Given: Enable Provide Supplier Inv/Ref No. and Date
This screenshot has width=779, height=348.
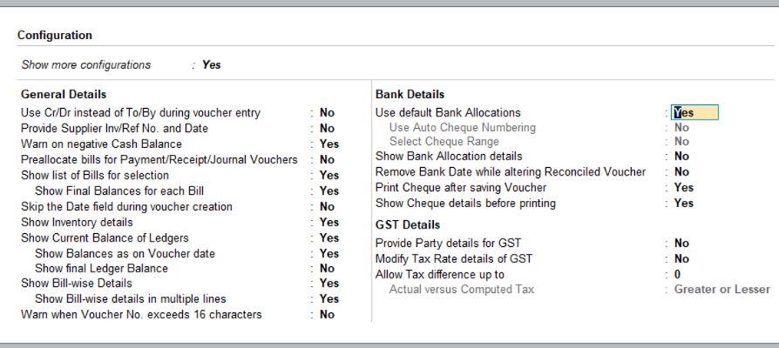Looking at the screenshot, I should coord(327,129).
